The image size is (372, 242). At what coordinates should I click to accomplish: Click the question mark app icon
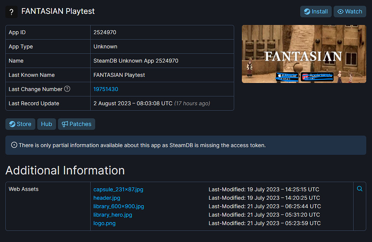[x=12, y=12]
